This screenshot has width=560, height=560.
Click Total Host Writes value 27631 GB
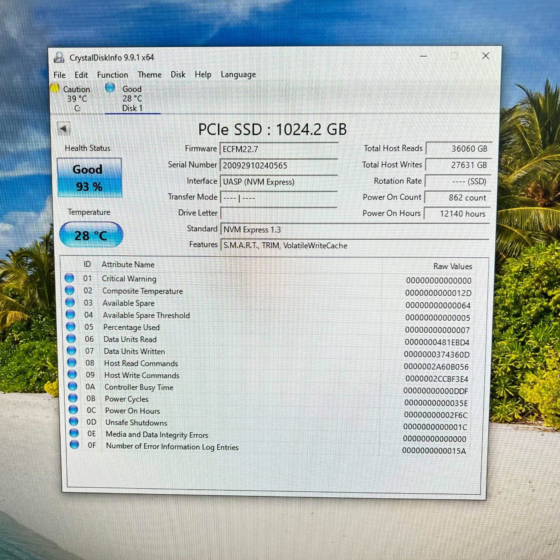[458, 165]
